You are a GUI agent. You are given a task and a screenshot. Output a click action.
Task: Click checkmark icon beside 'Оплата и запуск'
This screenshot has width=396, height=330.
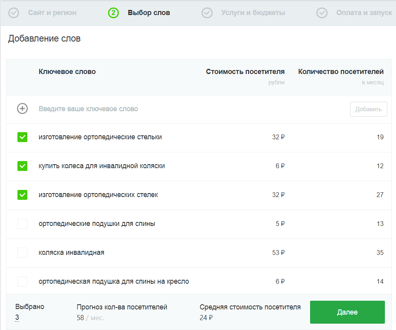[322, 13]
